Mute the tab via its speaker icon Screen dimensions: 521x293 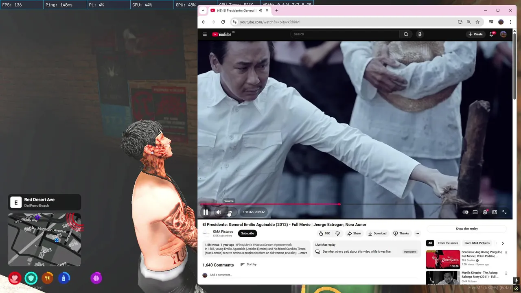260,10
